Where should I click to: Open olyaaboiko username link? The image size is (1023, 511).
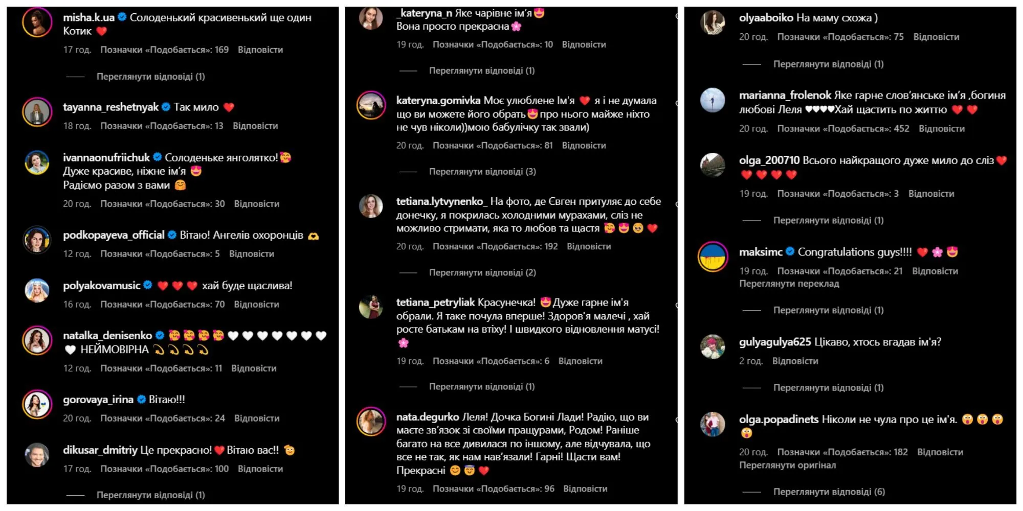click(x=766, y=18)
